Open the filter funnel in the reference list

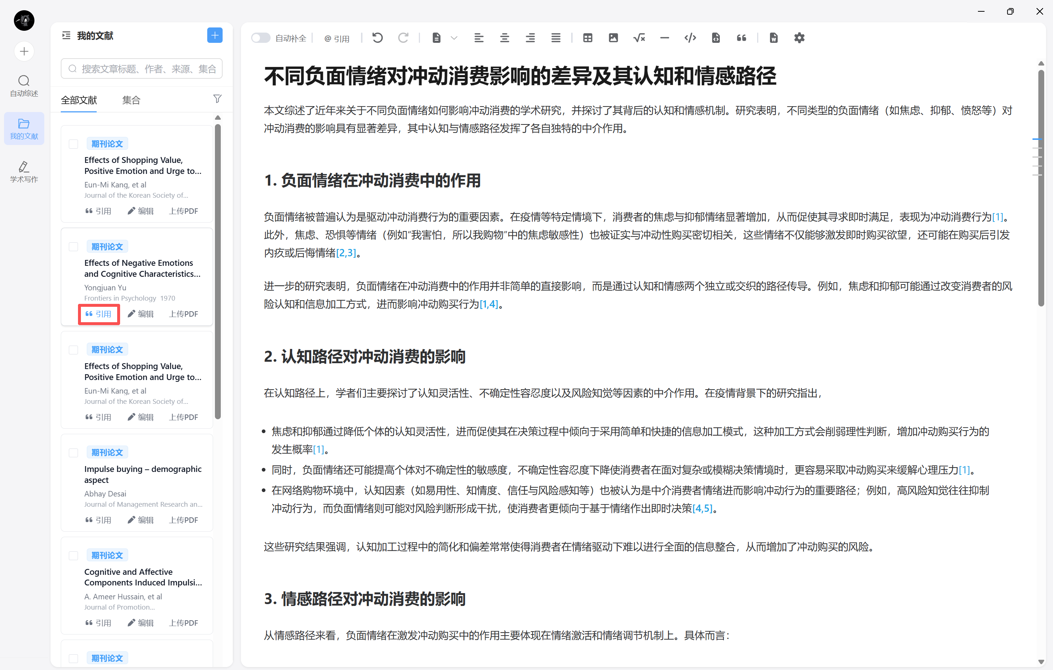217,99
